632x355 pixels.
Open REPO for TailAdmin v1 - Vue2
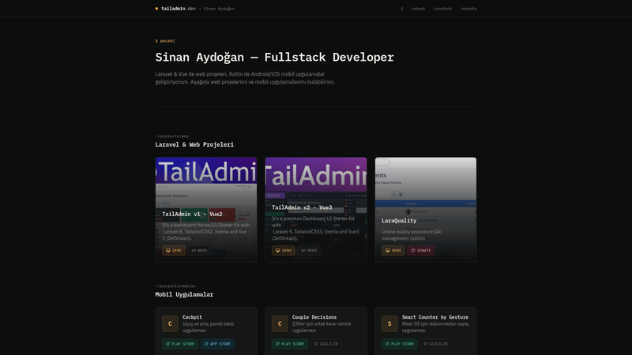point(199,250)
